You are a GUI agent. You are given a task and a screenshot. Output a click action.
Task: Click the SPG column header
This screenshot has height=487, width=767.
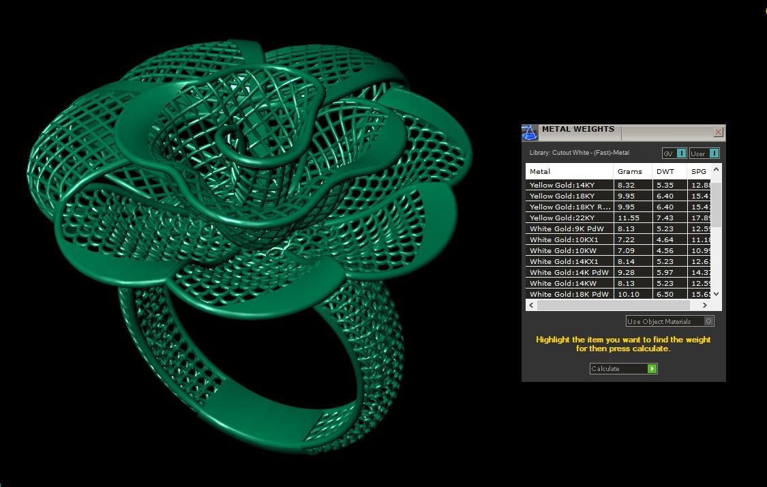(699, 171)
